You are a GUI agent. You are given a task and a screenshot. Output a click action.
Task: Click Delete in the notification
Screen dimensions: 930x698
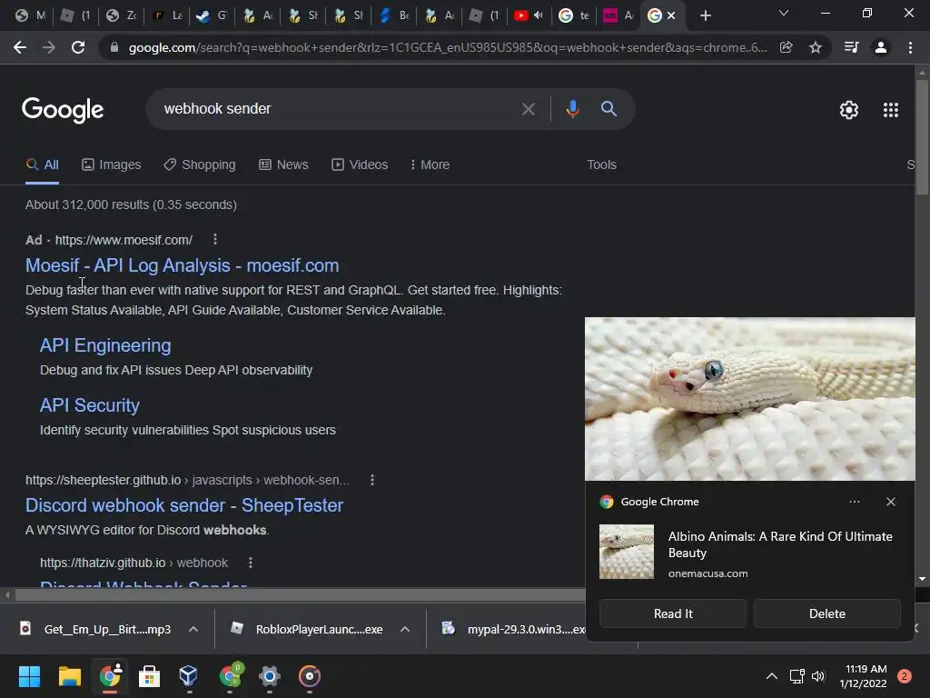tap(826, 613)
